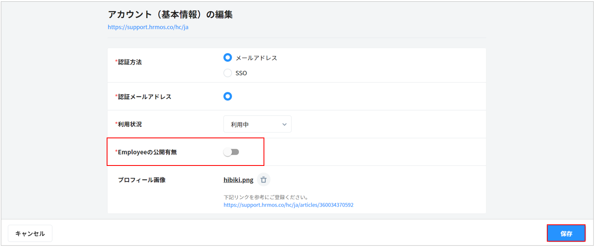Viewport: 595px width, 247px height.
Task: Click the 利用状況 field label
Action: [x=130, y=124]
